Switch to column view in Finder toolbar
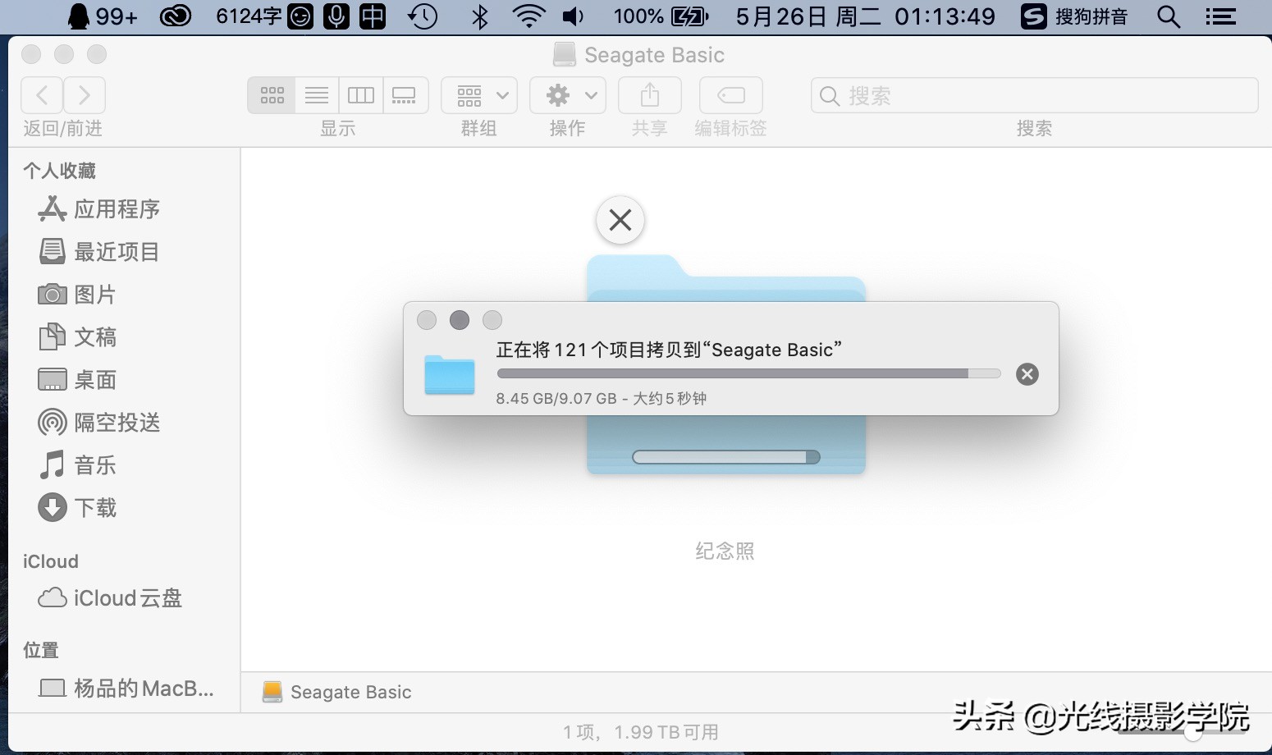This screenshot has height=755, width=1272. [360, 94]
